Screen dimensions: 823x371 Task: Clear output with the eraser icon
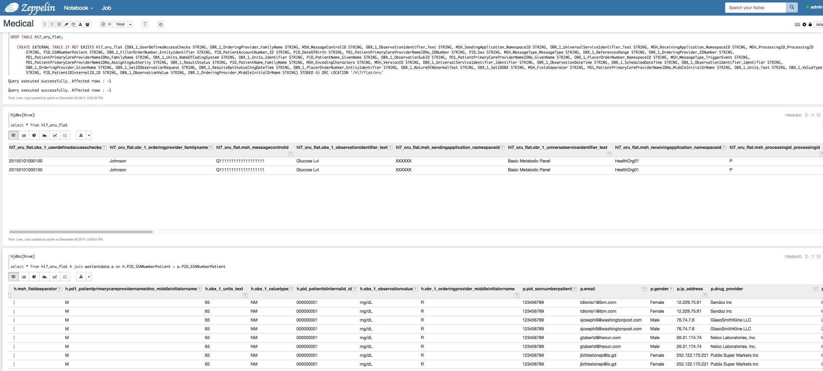[66, 24]
